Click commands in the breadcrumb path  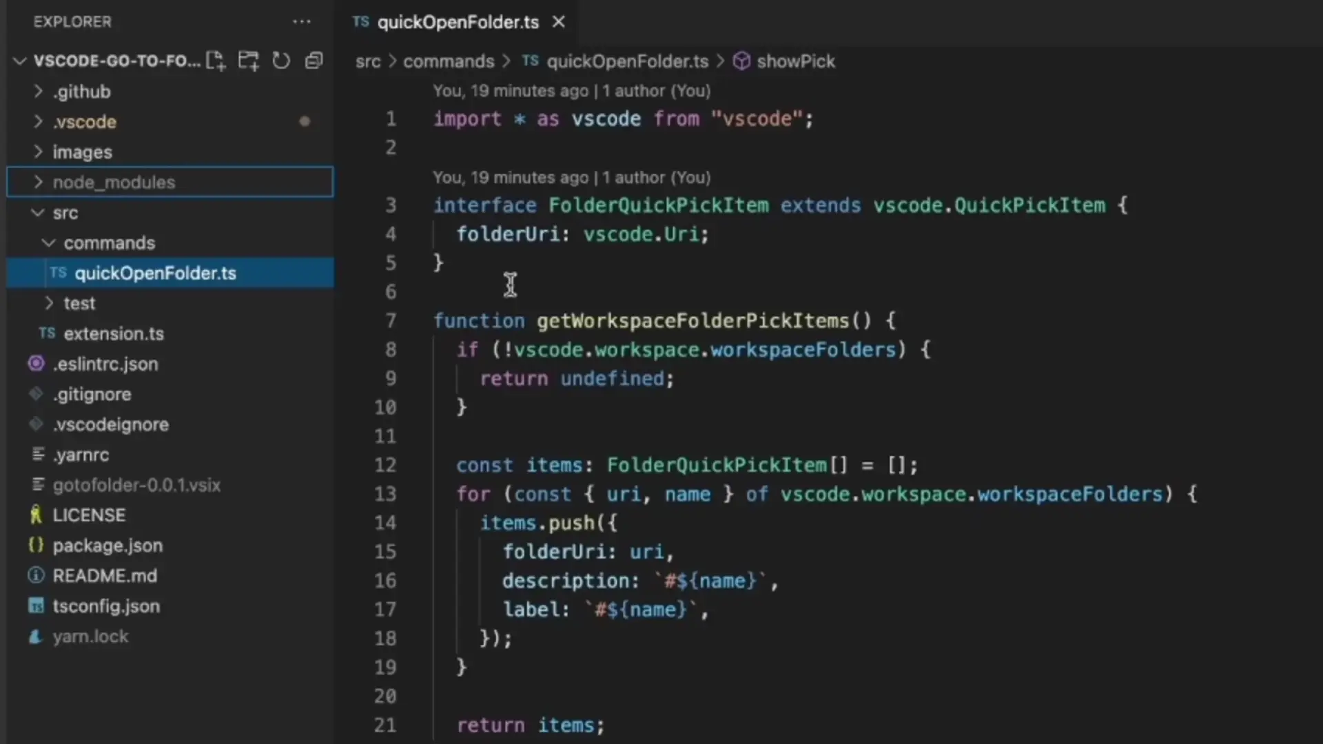click(449, 61)
